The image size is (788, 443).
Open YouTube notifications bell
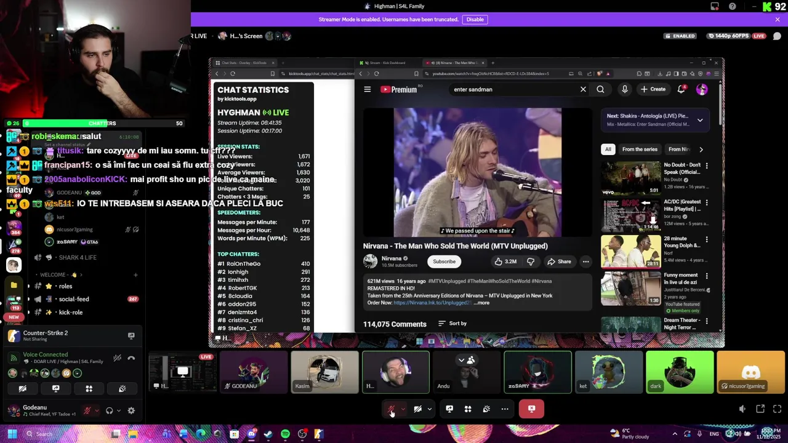click(681, 89)
